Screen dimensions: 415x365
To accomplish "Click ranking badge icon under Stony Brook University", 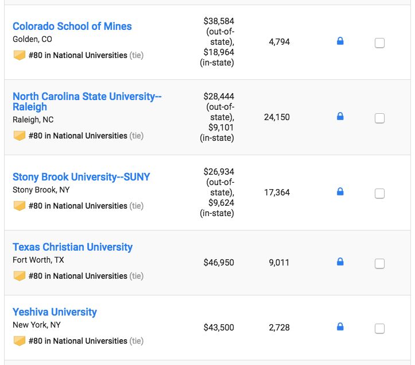I will click(20, 206).
